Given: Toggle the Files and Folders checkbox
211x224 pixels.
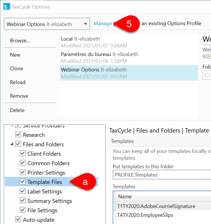Looking at the screenshot, I should (x=18, y=144).
